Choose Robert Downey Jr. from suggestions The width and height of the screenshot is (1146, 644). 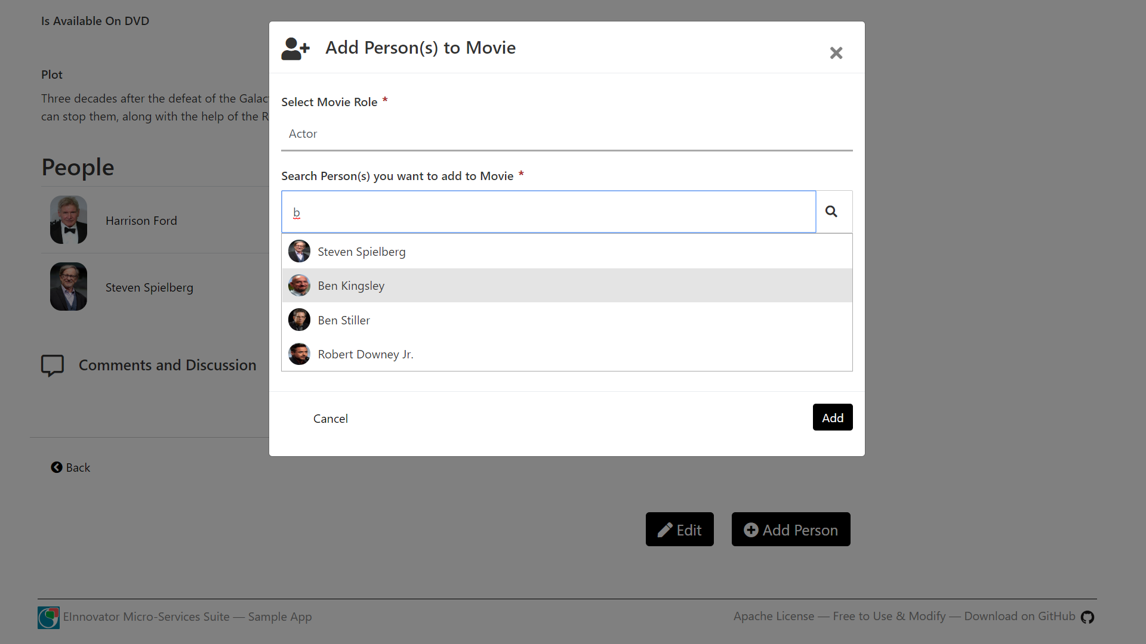(x=567, y=354)
